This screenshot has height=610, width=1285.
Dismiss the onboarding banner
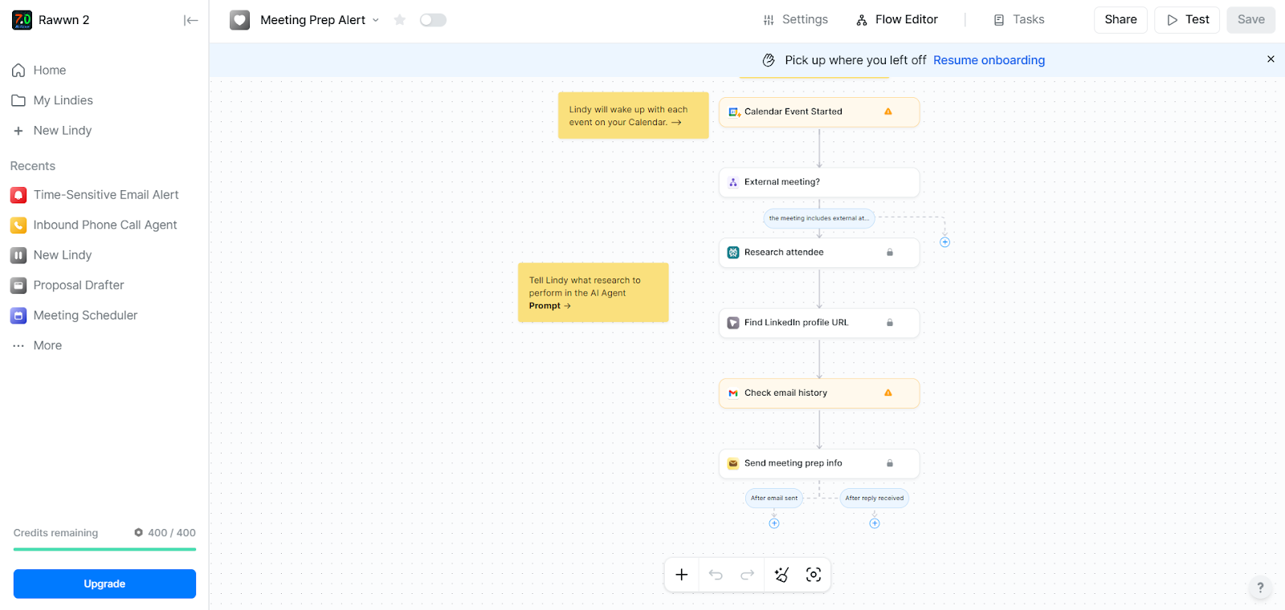(x=1271, y=59)
